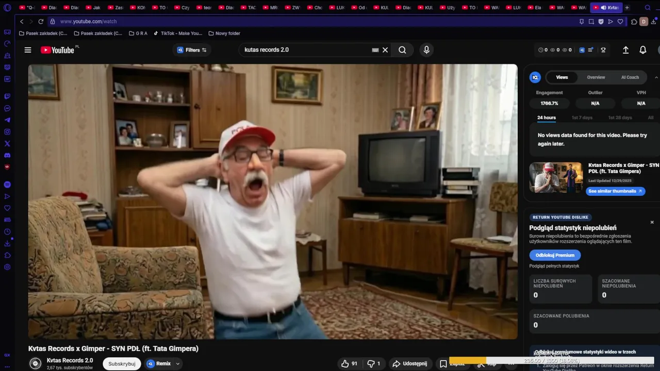This screenshot has height=371, width=660.
Task: Click the video title Kvtas Records x Gimper
Action: pos(113,349)
